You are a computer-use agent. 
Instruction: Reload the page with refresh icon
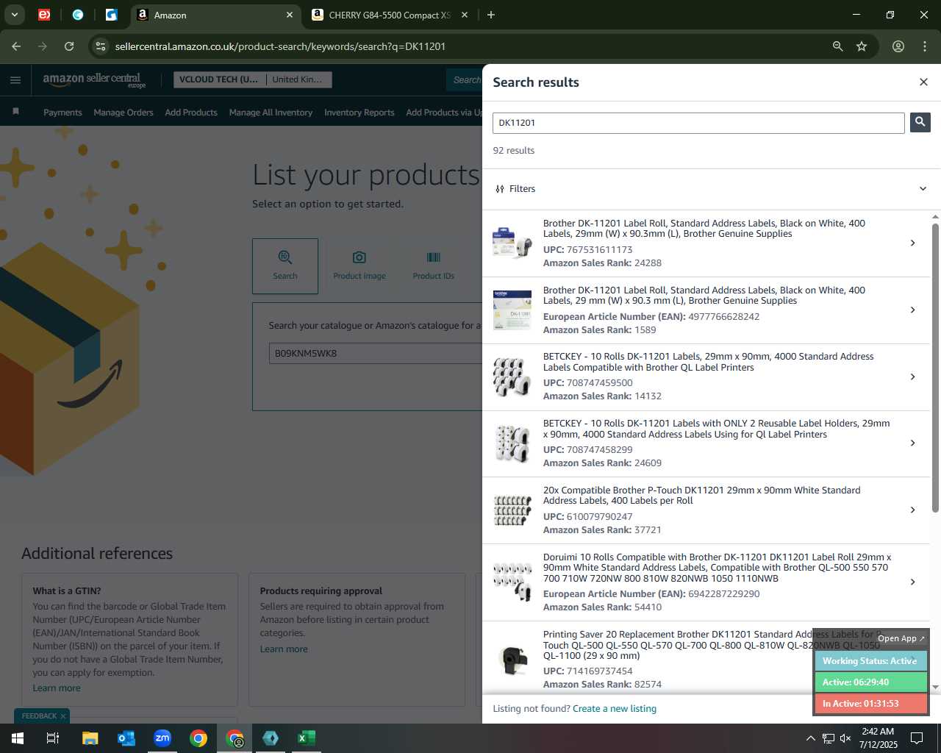pos(69,46)
